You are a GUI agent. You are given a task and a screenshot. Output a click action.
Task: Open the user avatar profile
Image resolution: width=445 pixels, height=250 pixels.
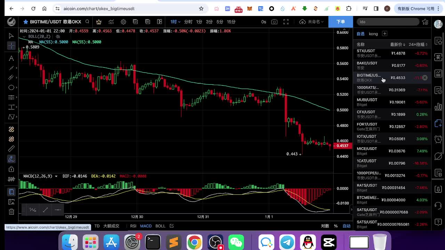438,24
